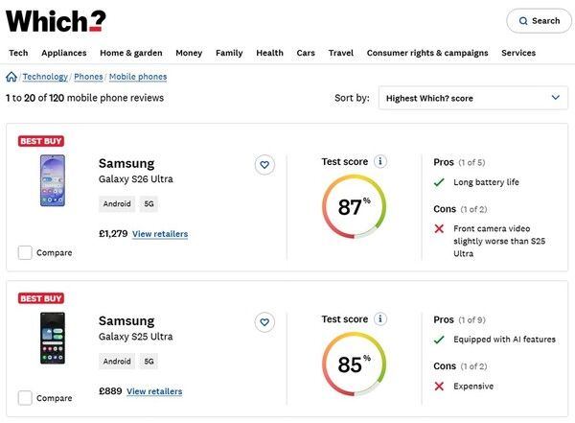View retailers for Galaxy S25 Ultra

[154, 391]
